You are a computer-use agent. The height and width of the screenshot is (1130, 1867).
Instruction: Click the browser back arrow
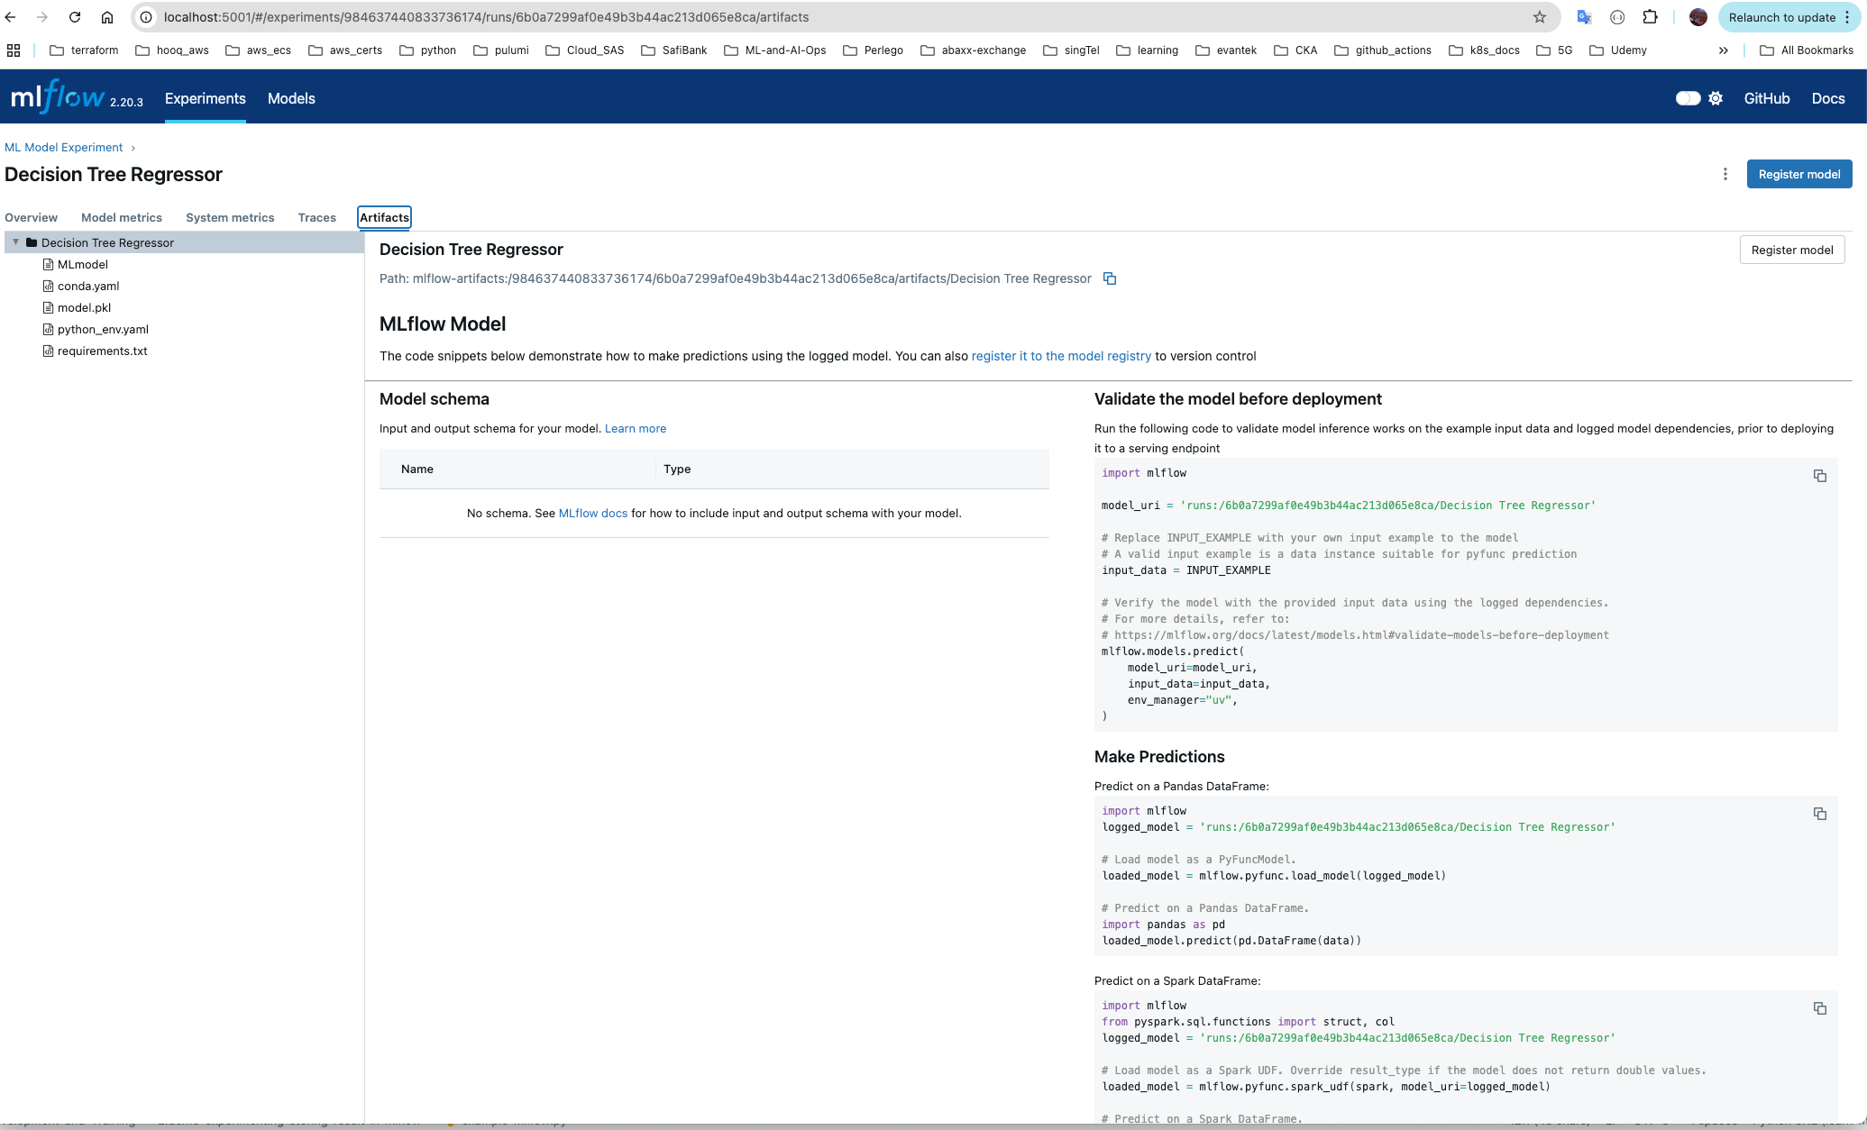tap(11, 17)
